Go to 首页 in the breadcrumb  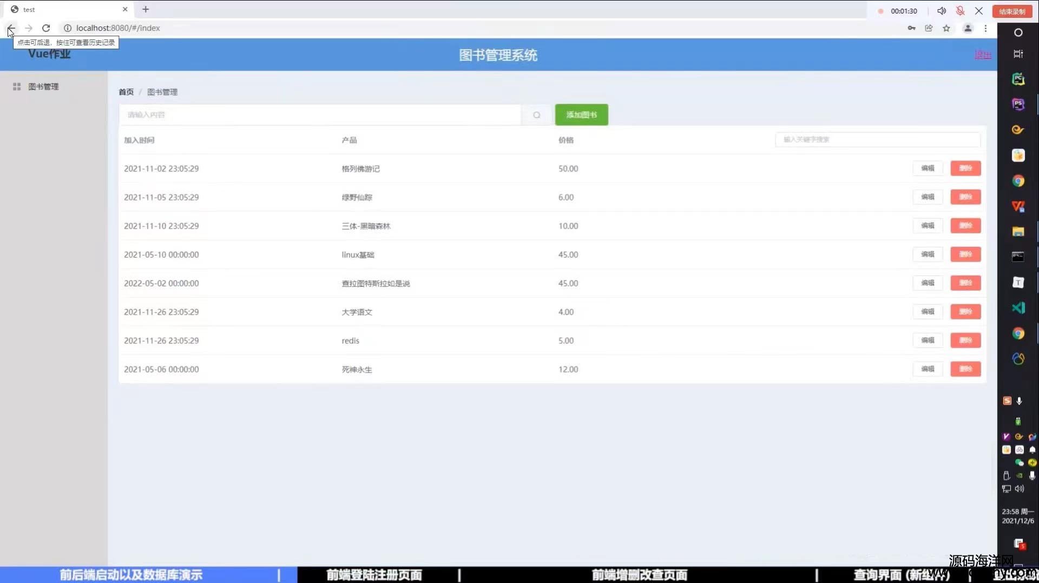(x=126, y=92)
